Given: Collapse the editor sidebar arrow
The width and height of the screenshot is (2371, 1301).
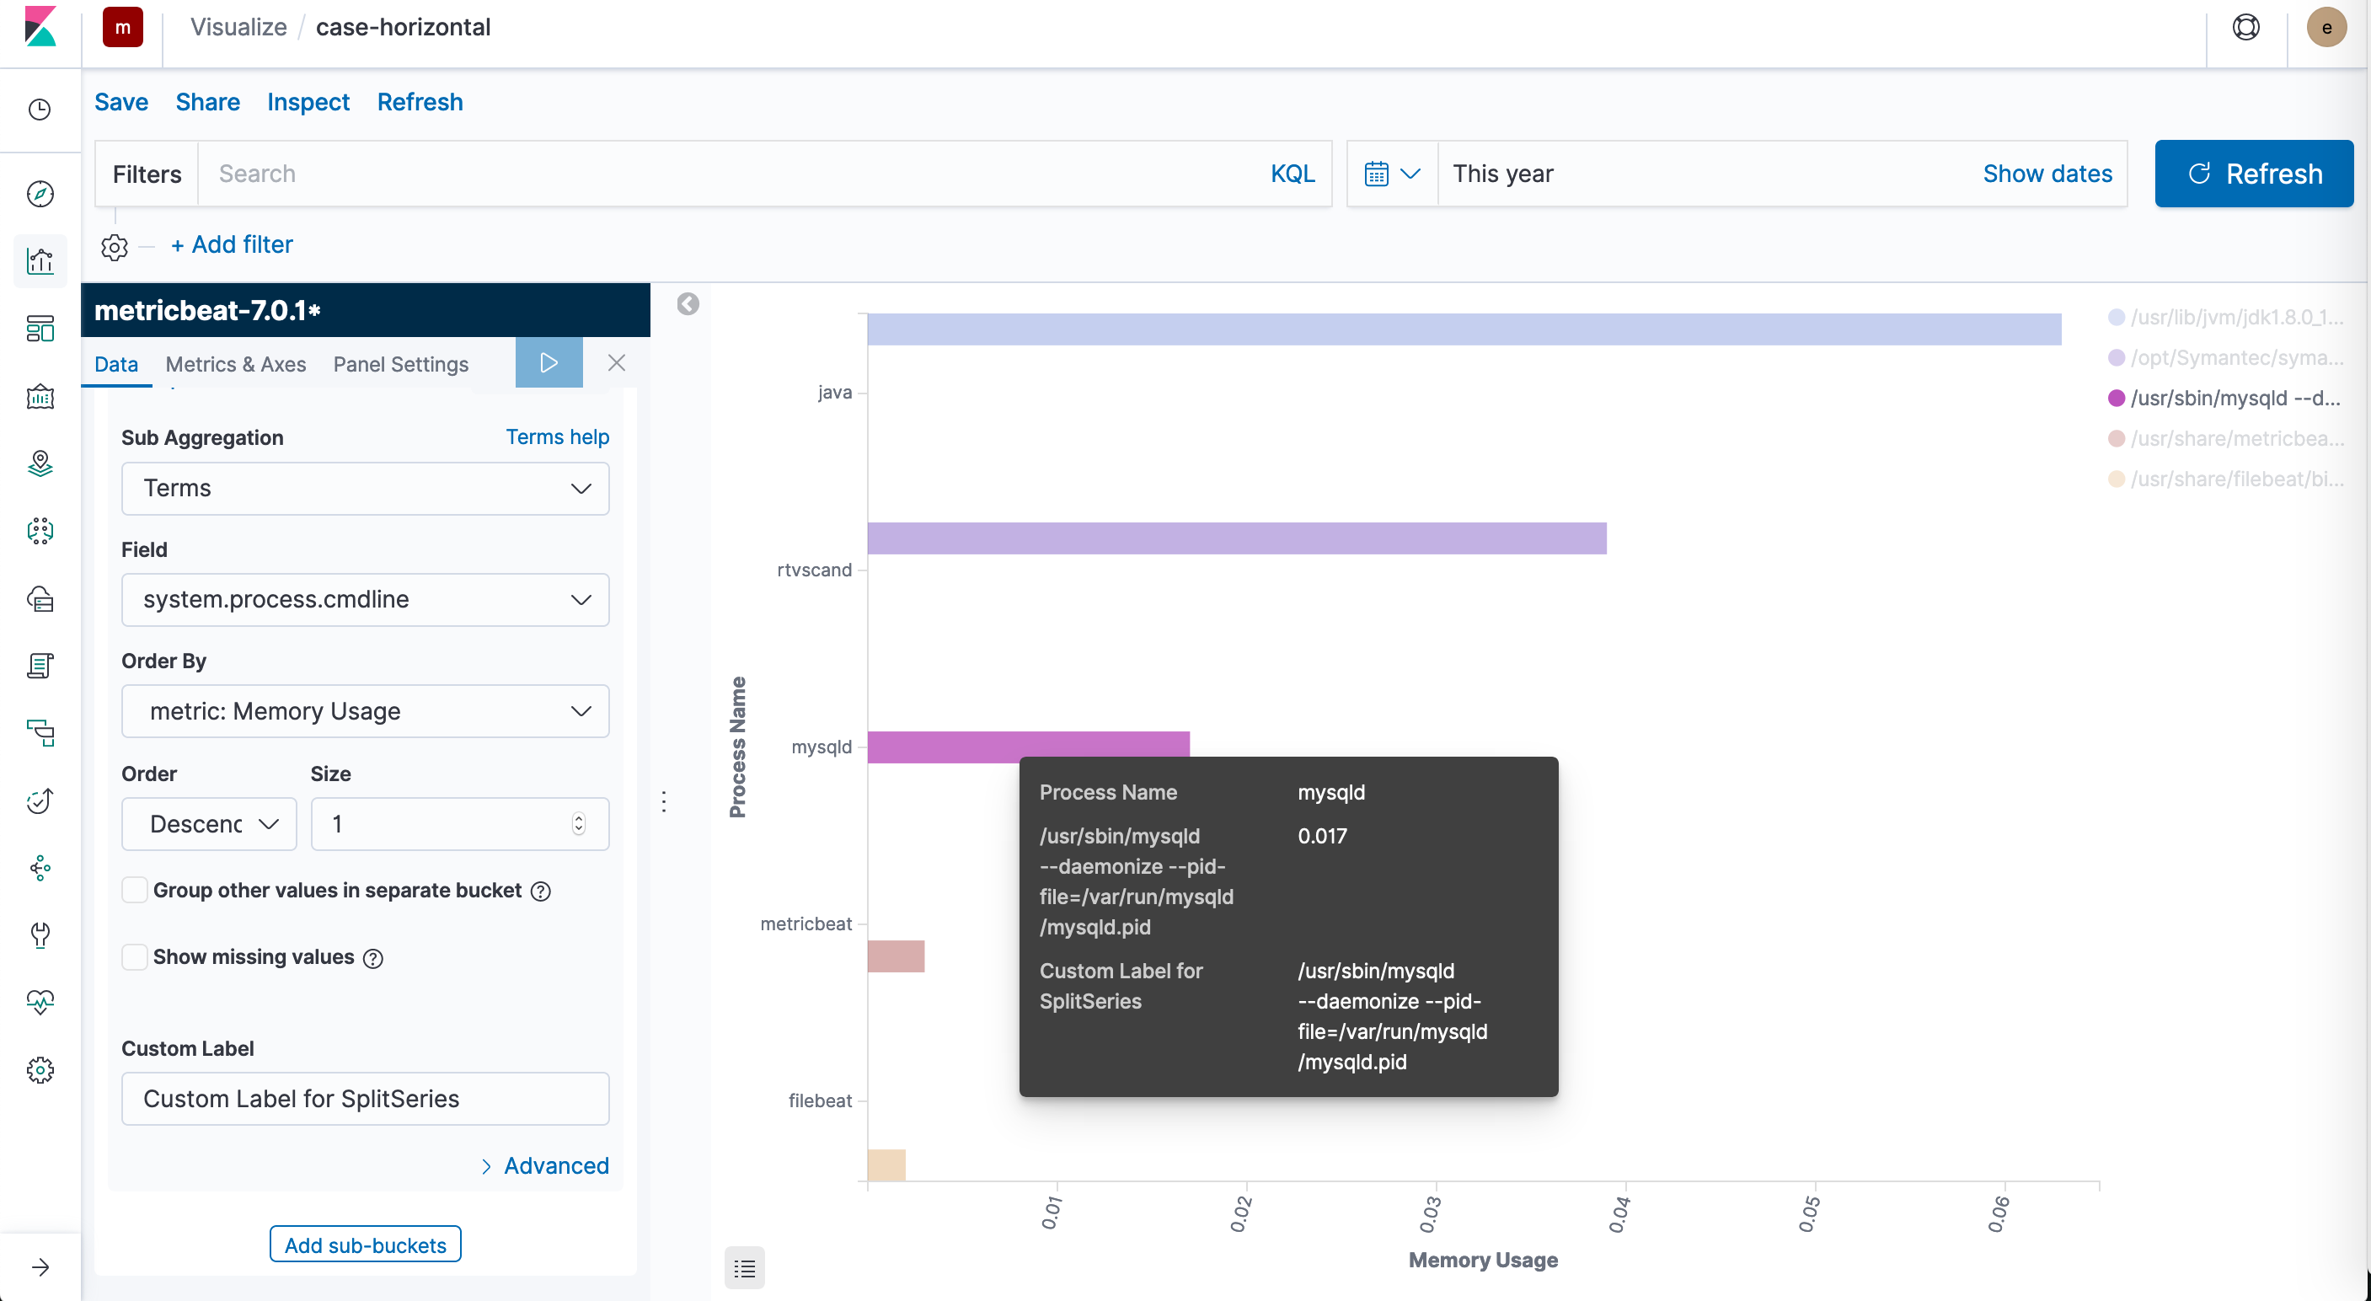Looking at the screenshot, I should pyautogui.click(x=688, y=304).
